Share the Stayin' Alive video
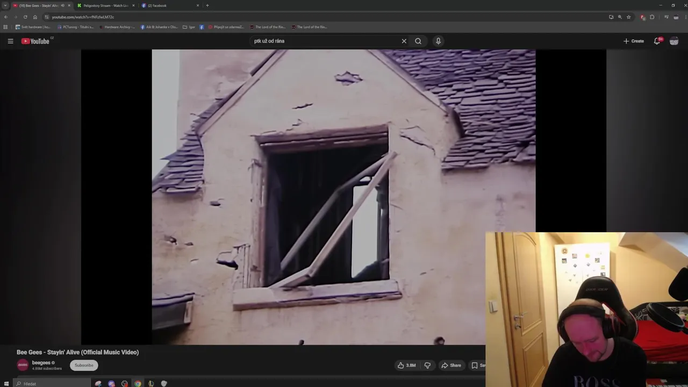Screen dimensions: 688x387 pos(451,365)
